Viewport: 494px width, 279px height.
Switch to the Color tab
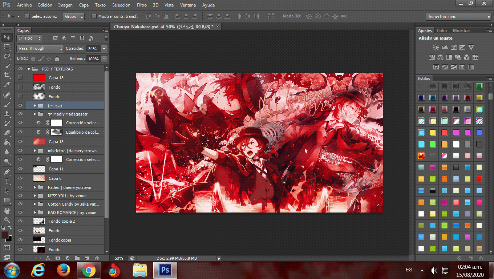click(x=442, y=31)
